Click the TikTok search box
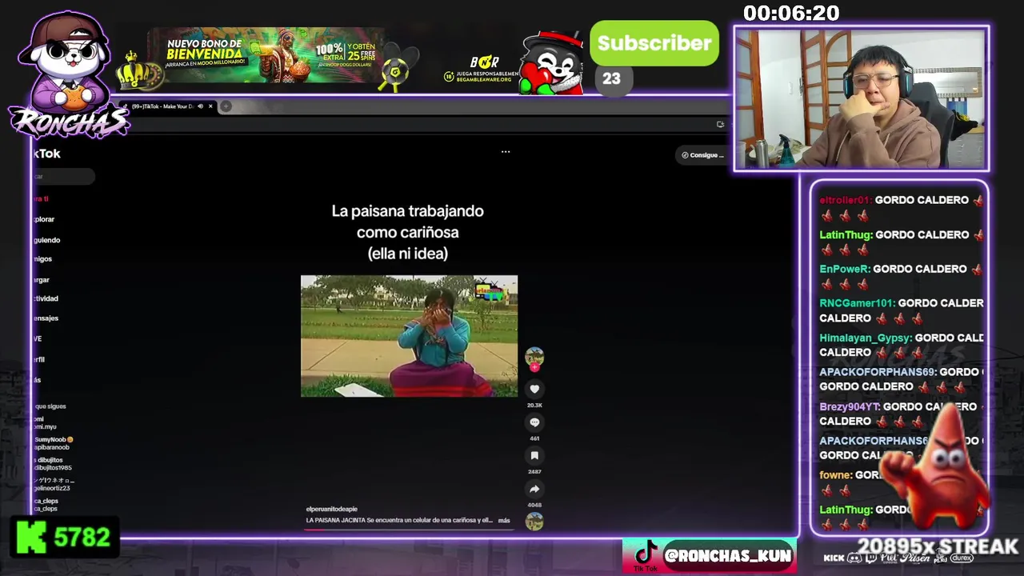1024x576 pixels. pos(63,176)
